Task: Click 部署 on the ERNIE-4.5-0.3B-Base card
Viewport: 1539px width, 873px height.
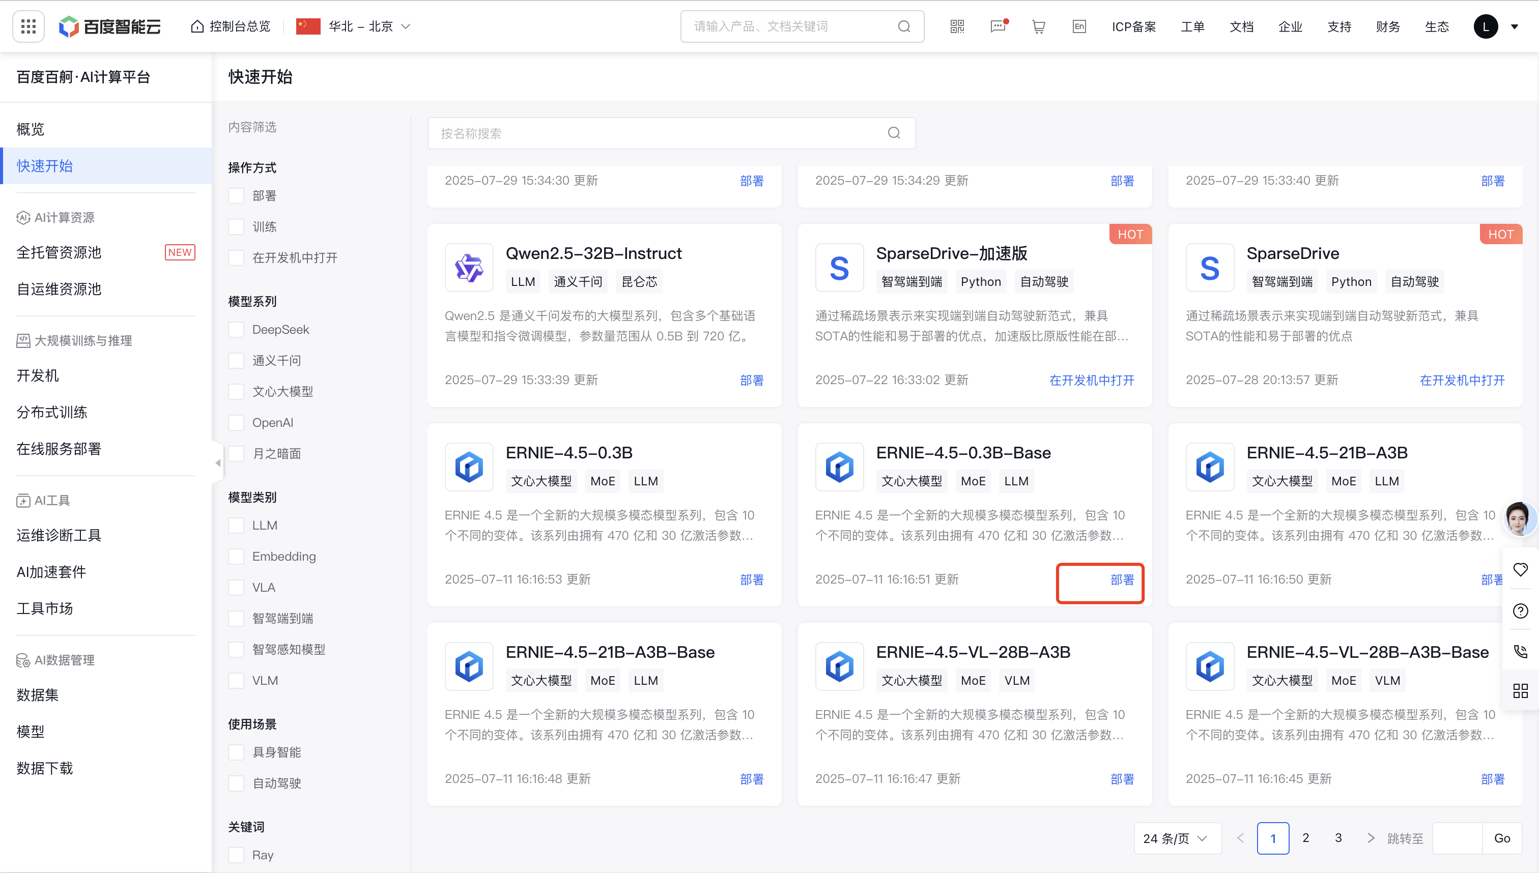Action: click(x=1122, y=580)
